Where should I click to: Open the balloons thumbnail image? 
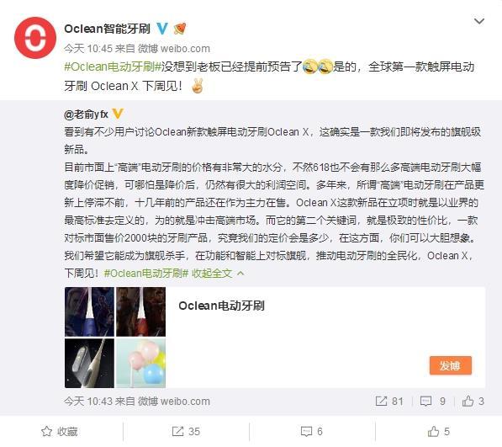(x=140, y=363)
